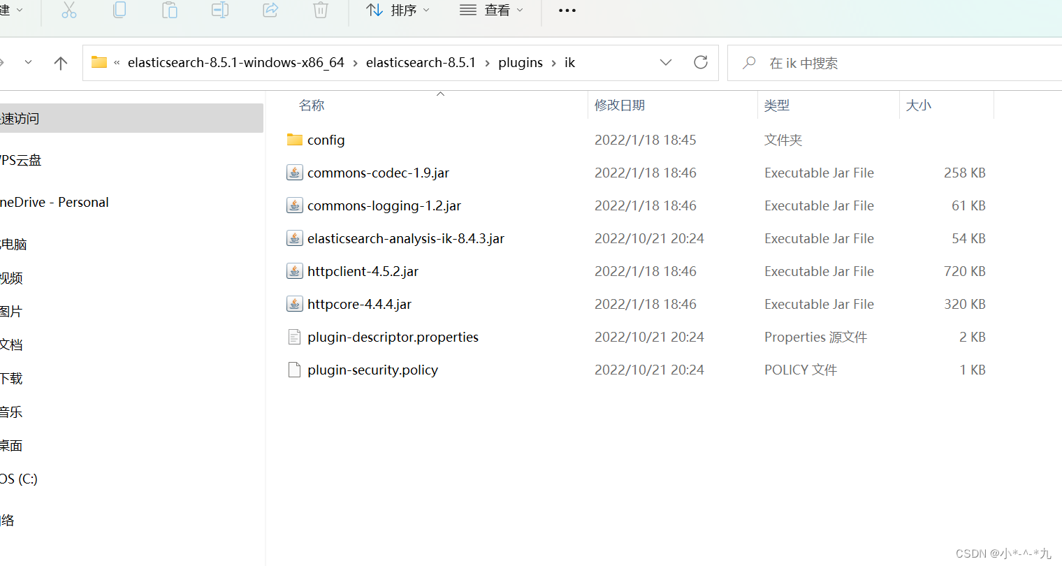This screenshot has height=566, width=1062.
Task: Expand chevron after elasticsearch-8.5.1 breadcrumb
Action: pos(487,63)
